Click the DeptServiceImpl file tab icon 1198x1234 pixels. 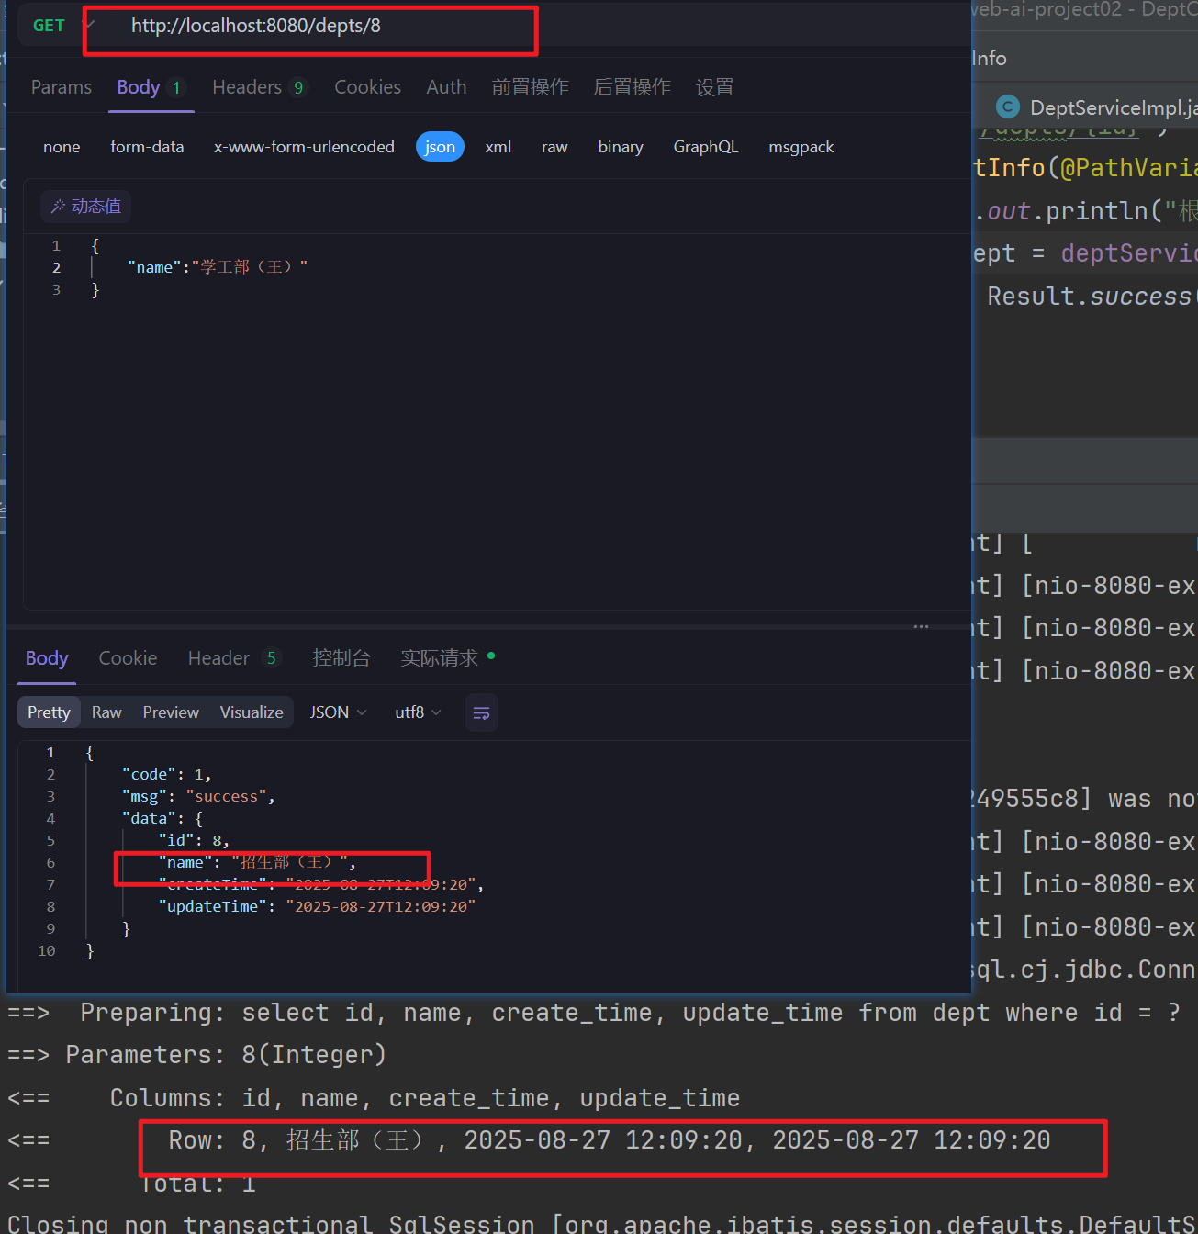1008,107
